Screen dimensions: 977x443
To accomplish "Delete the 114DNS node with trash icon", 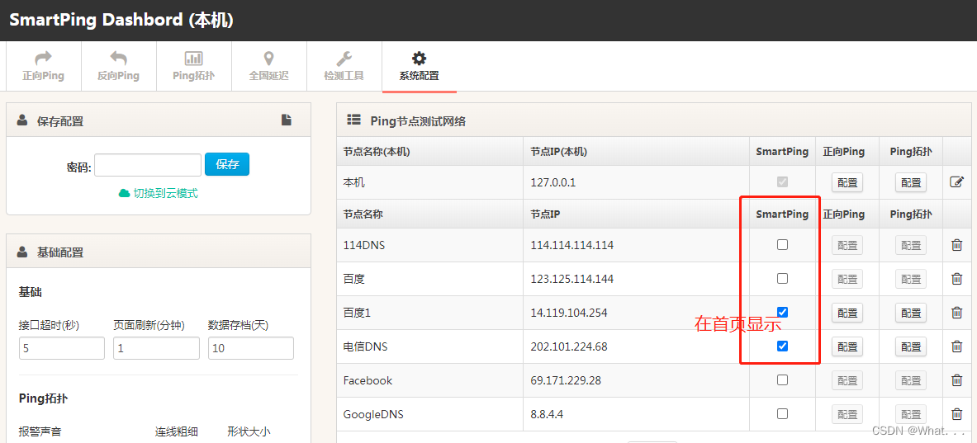I will 957,244.
